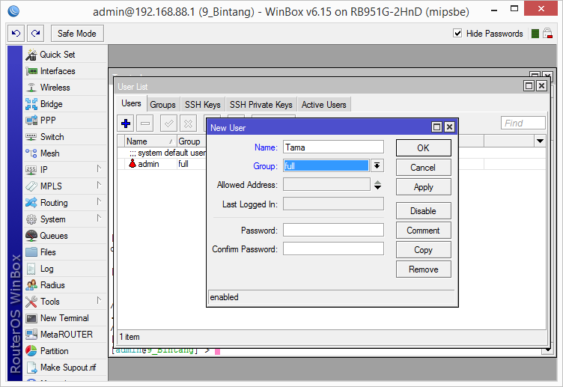This screenshot has height=387, width=563.
Task: Click the Find search box
Action: (523, 123)
